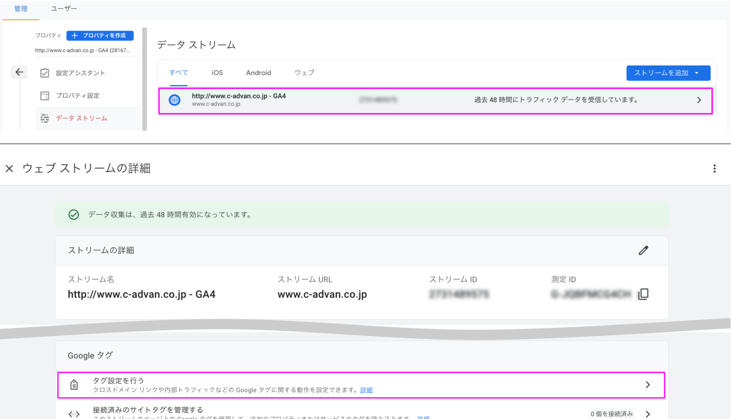Open the ストリームを追加 dropdown

tap(668, 73)
